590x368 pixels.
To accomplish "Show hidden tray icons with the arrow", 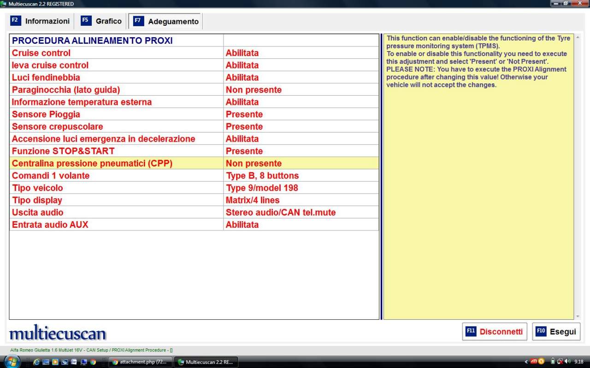I will pos(526,362).
